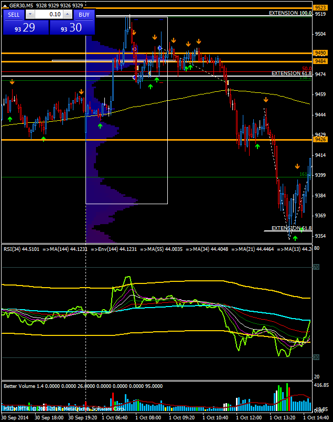
Task: Click the green up arrow below the chart low
Action: tap(295, 238)
